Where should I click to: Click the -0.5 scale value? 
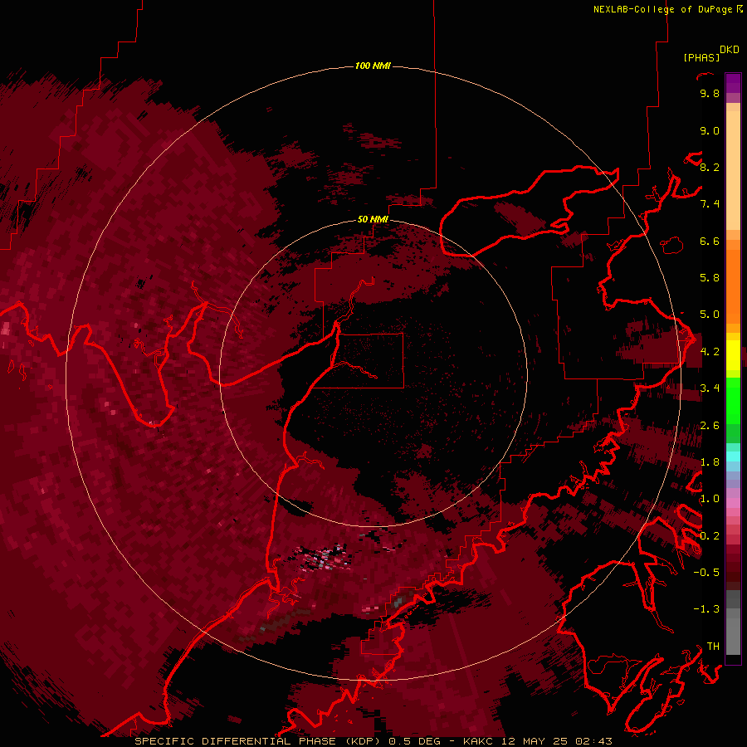[x=706, y=573]
